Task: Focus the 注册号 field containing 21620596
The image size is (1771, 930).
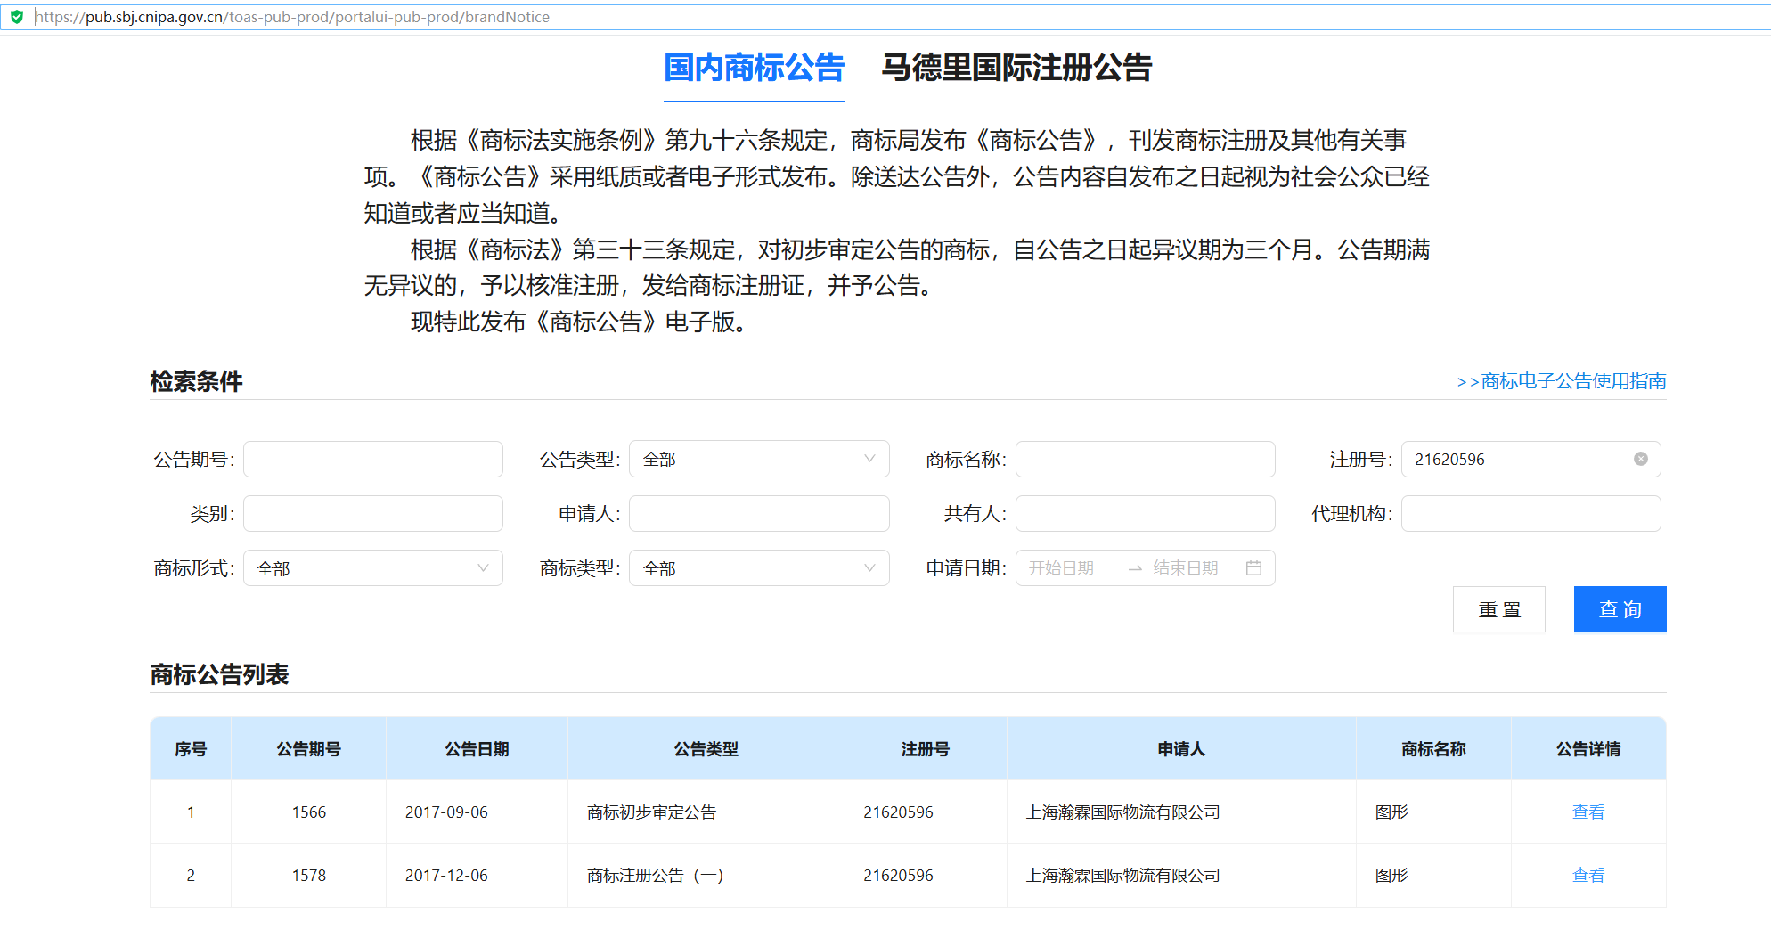Action: point(1530,459)
